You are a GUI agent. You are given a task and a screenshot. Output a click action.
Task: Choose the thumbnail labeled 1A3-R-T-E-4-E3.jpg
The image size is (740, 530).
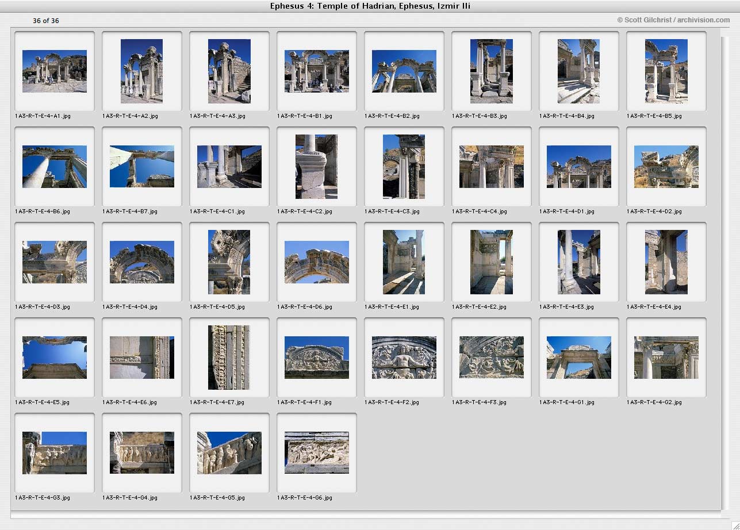coord(579,262)
